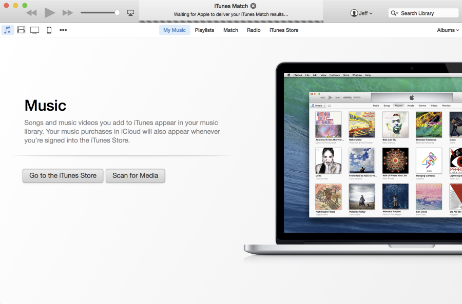Screen dimensions: 462x304
Task: Go to the Radio tab
Action: point(254,30)
